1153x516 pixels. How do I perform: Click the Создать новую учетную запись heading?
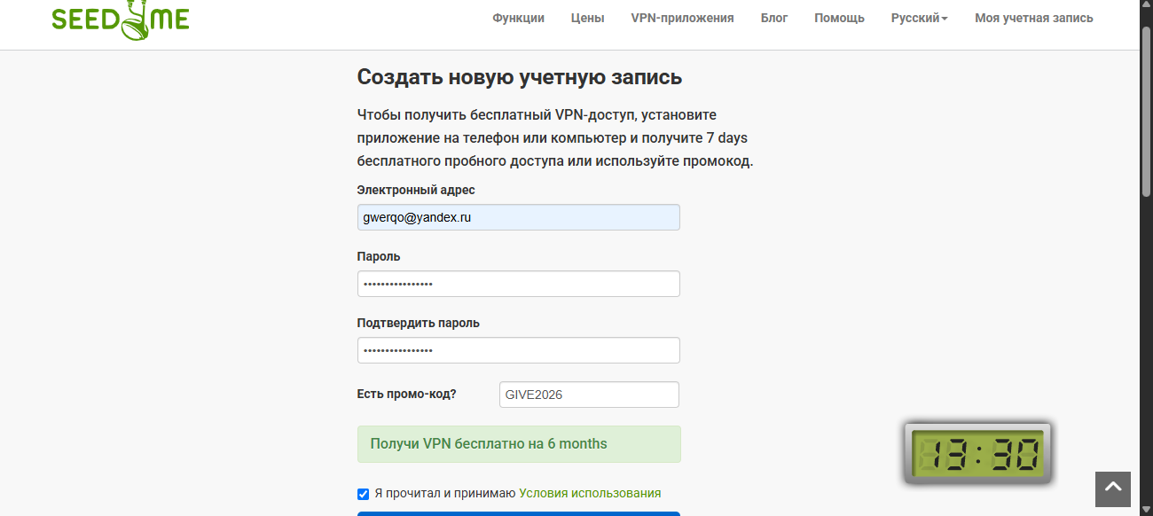(519, 77)
